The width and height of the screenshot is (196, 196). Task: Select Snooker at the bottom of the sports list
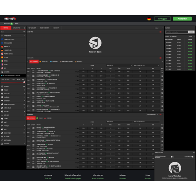pos(13,144)
